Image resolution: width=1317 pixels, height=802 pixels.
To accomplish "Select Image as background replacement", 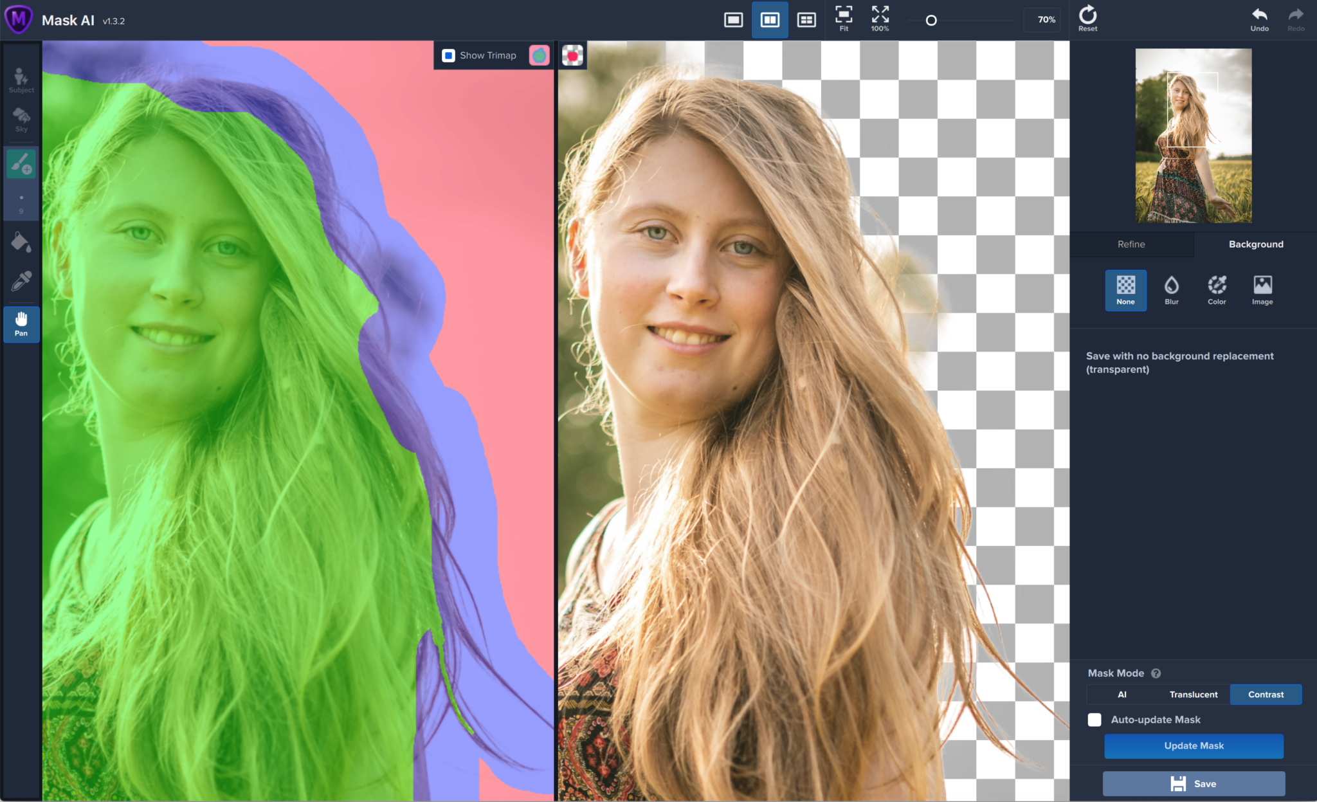I will [1262, 290].
